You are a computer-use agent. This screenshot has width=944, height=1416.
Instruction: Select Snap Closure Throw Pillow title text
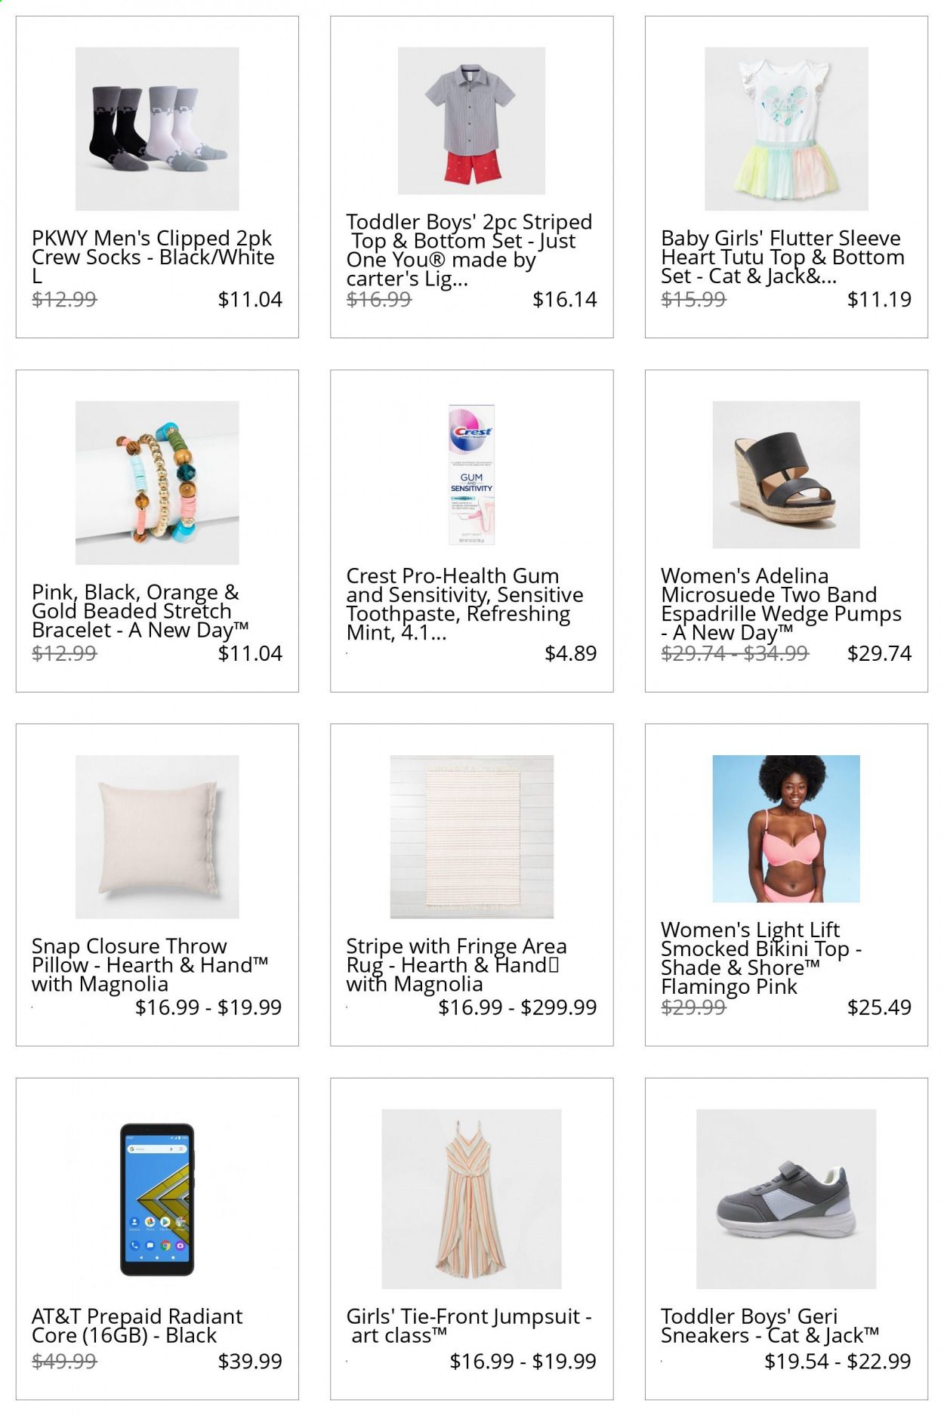coord(150,965)
